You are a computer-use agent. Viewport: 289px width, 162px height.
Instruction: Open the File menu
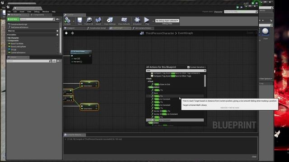(x=9, y=12)
